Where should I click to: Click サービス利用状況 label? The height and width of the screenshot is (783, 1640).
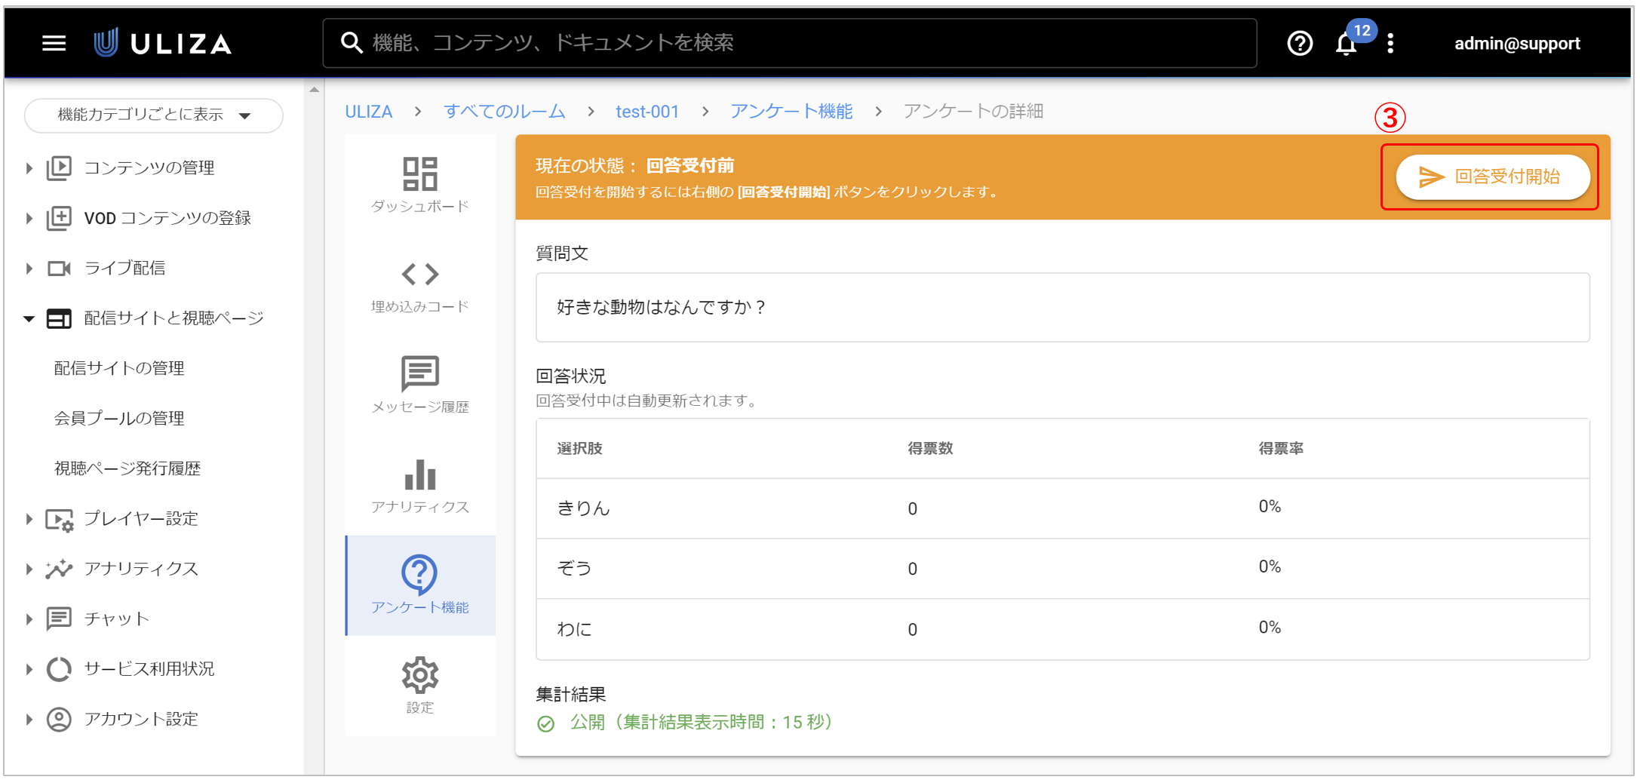click(x=149, y=669)
